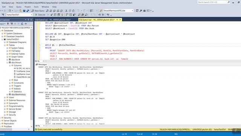The height and width of the screenshot is (136, 241).
Task: Expand the Programmability node
Action: pos(5,106)
